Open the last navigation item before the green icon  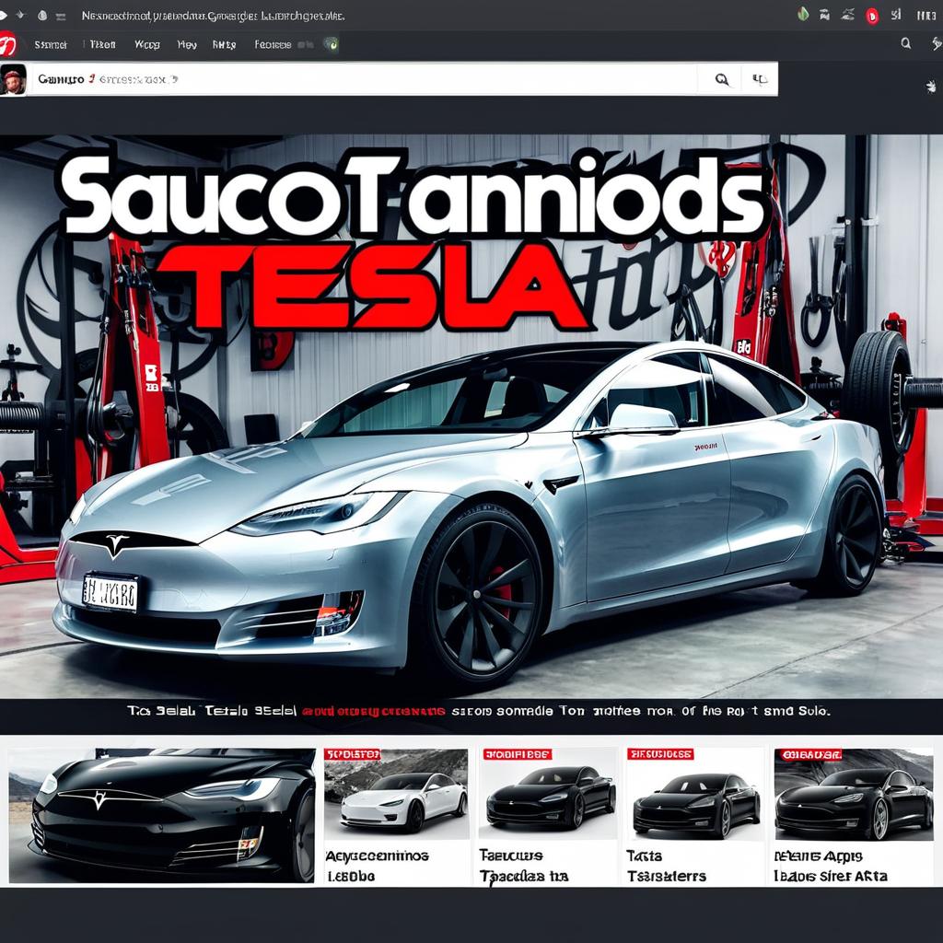[273, 44]
